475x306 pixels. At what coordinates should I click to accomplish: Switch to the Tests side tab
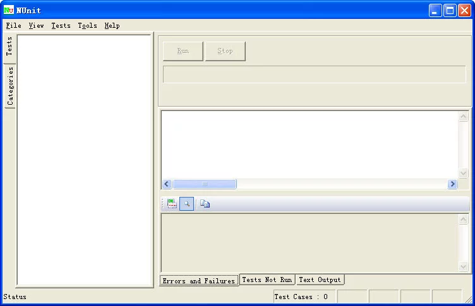coord(9,47)
